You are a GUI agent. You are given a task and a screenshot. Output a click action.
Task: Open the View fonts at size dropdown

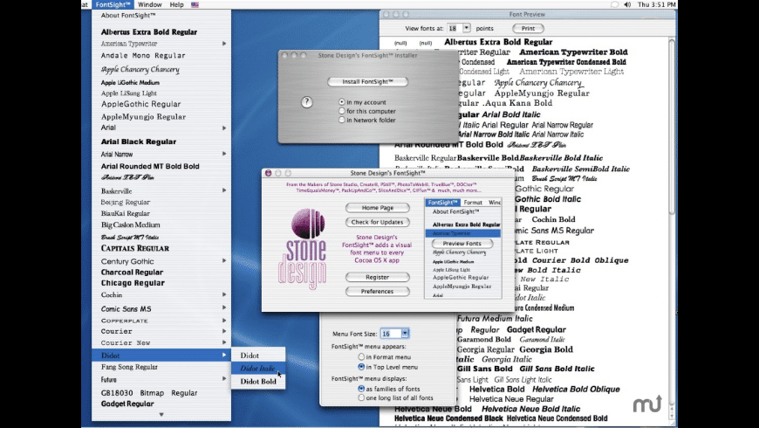tap(467, 28)
